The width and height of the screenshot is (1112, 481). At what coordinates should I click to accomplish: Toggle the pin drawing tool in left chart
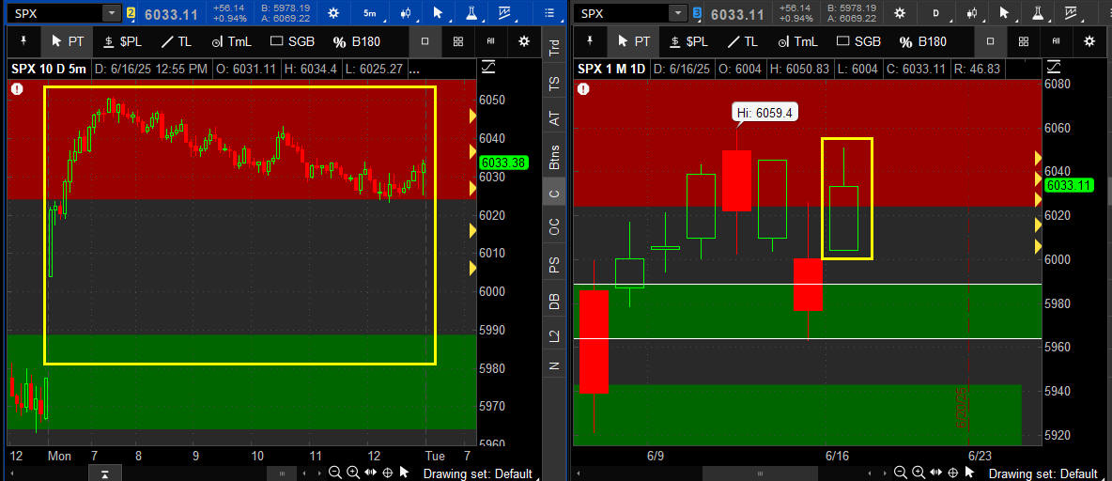click(x=23, y=41)
